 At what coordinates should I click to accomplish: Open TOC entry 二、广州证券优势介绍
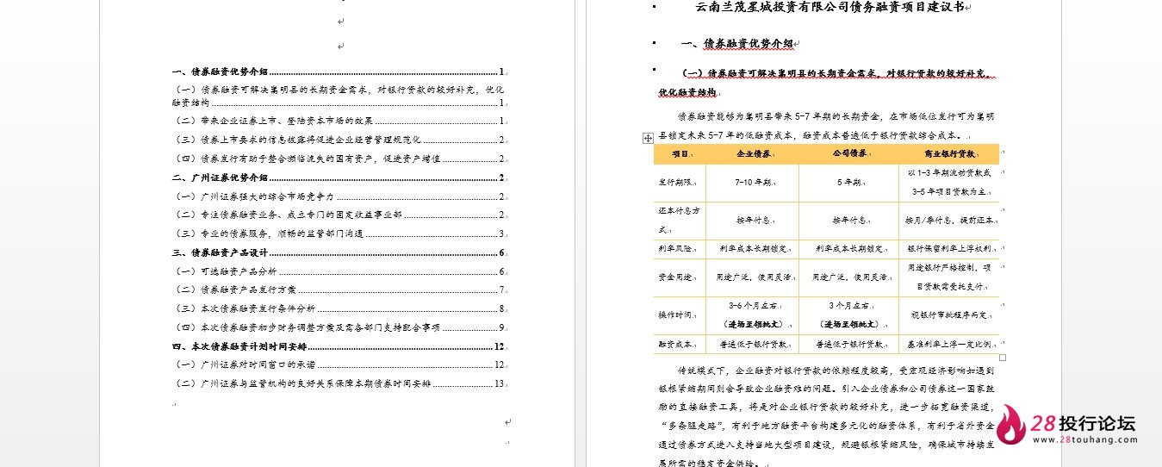click(x=339, y=177)
